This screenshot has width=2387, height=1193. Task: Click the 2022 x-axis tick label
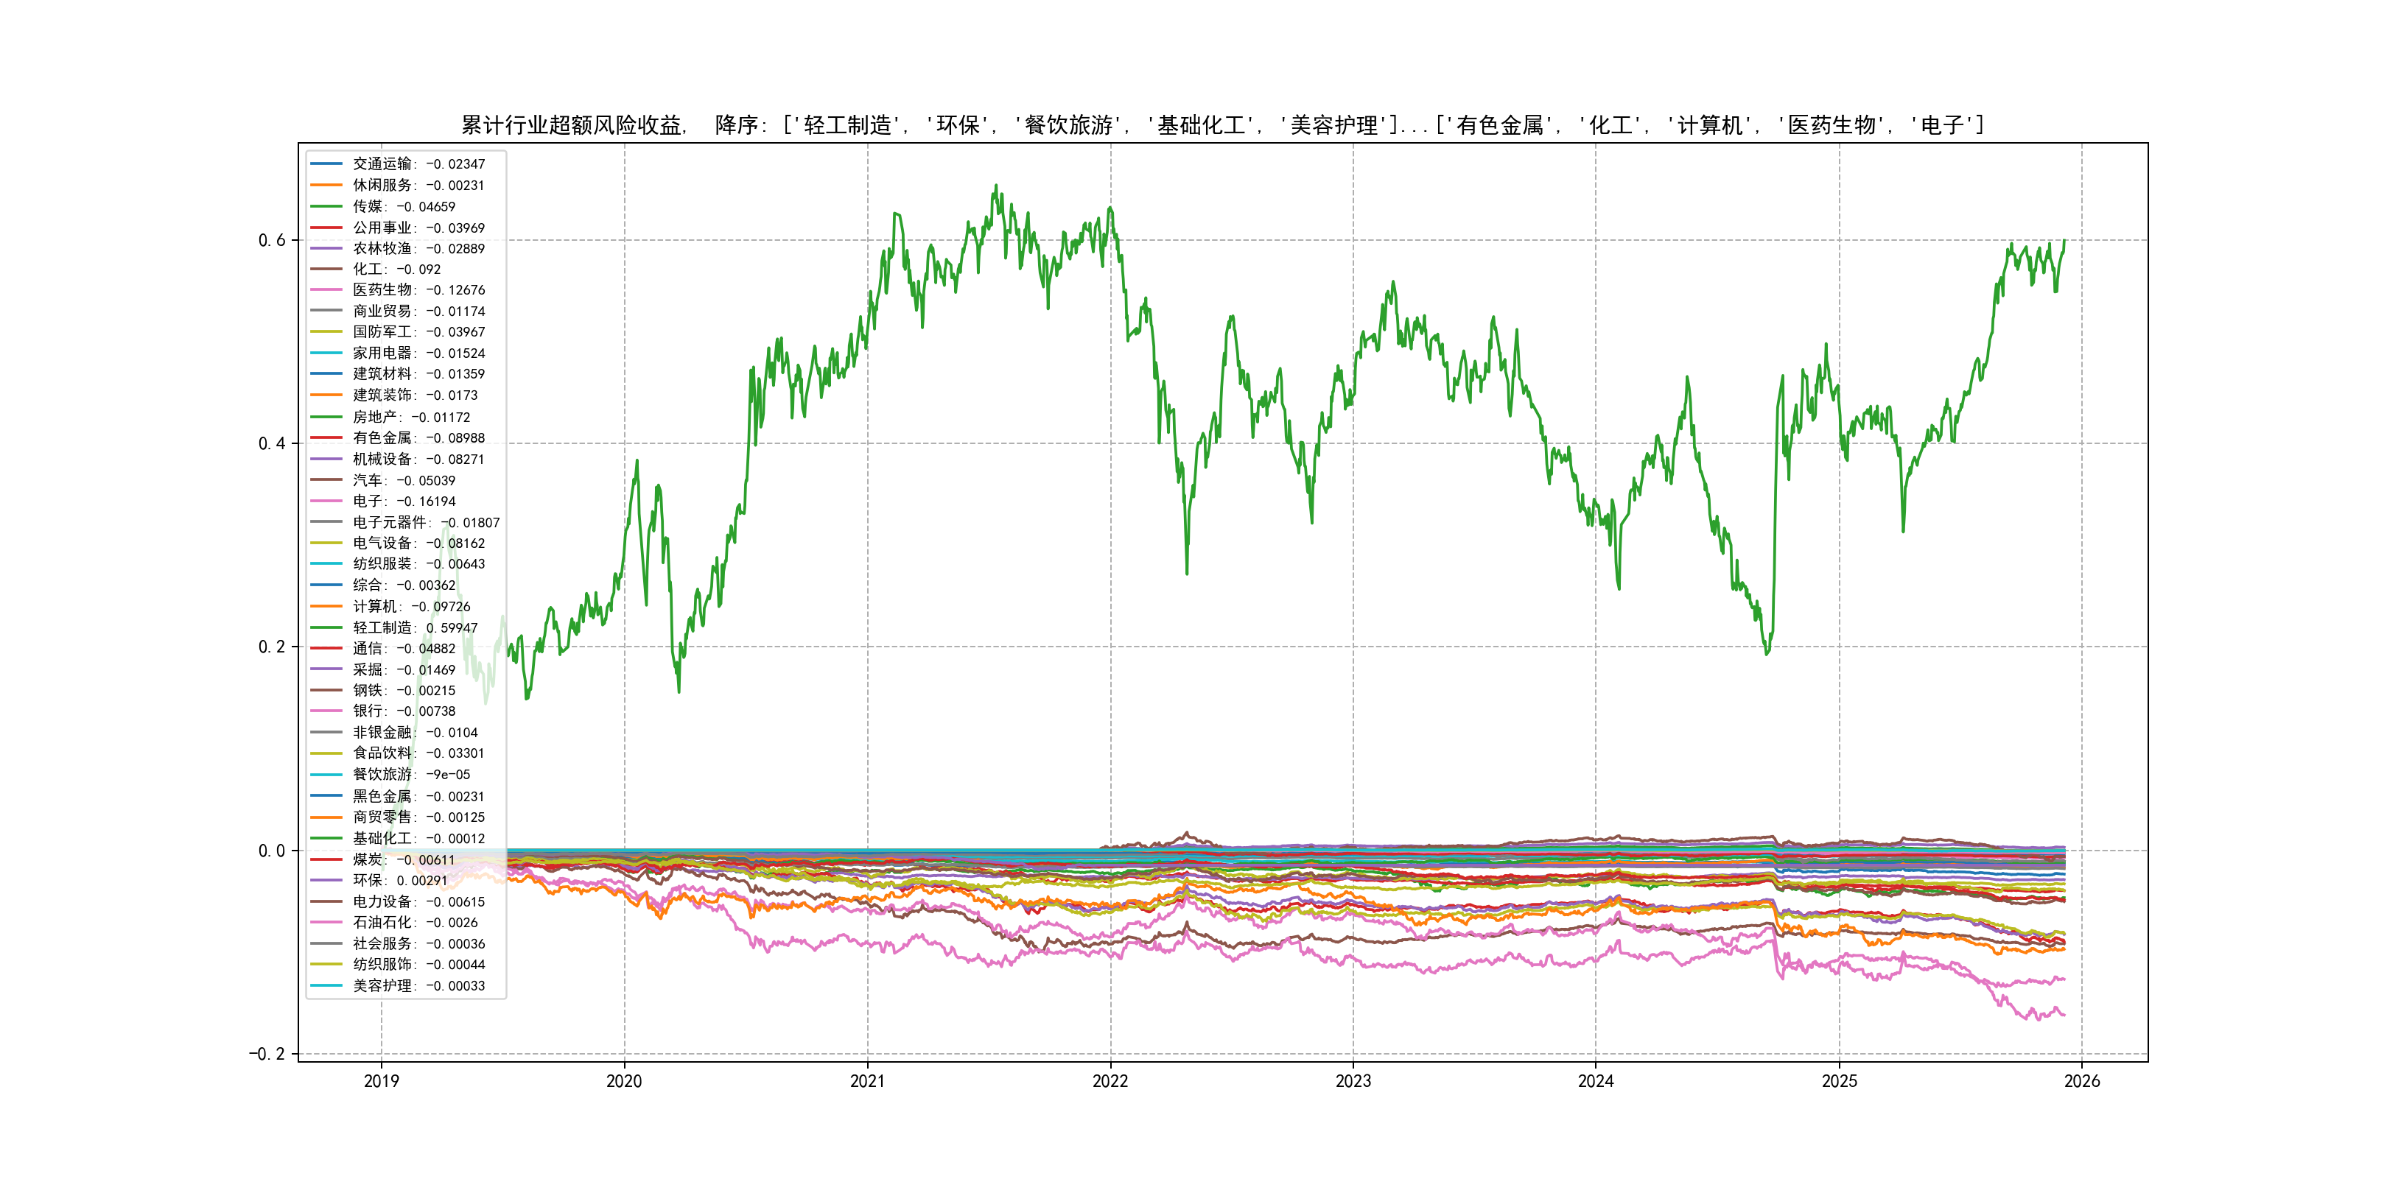click(1110, 1081)
